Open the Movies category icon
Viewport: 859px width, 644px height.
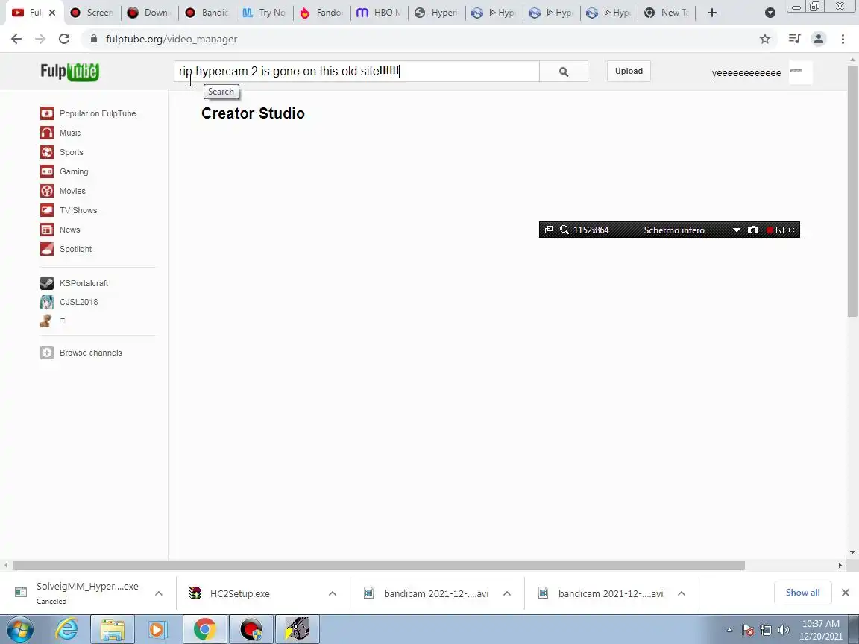[x=47, y=191]
